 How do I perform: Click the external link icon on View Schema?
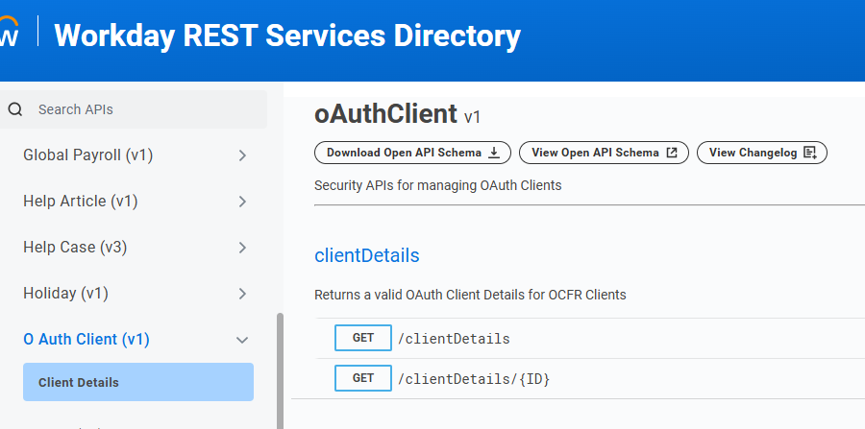(672, 153)
